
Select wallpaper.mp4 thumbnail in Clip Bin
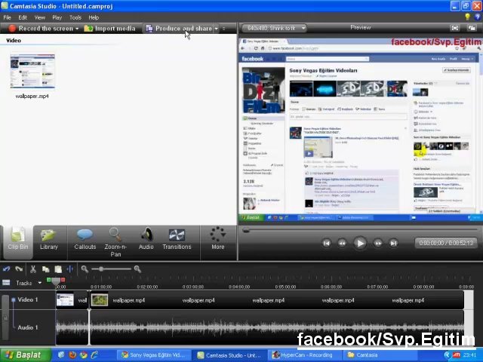[32, 71]
